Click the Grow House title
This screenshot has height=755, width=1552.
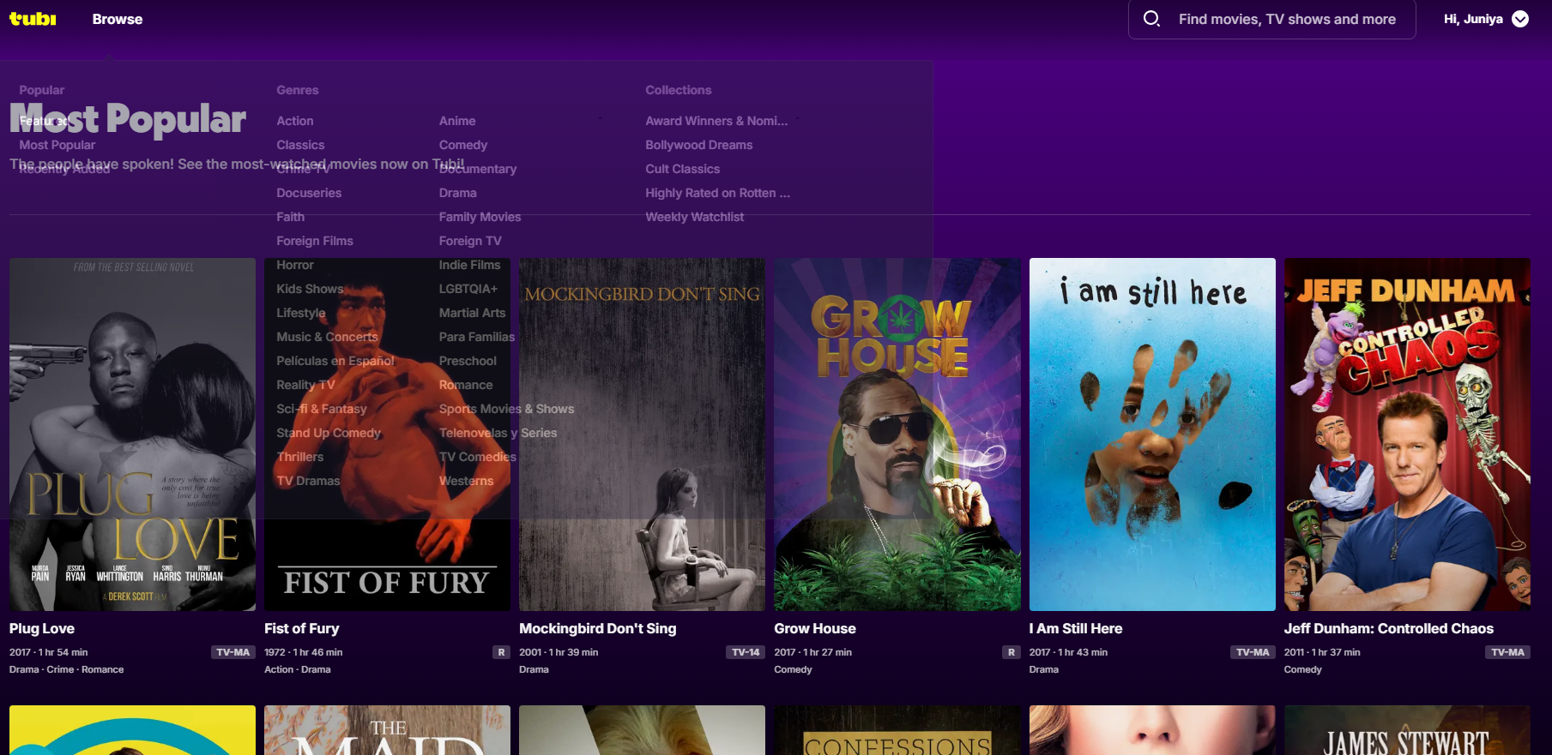815,628
